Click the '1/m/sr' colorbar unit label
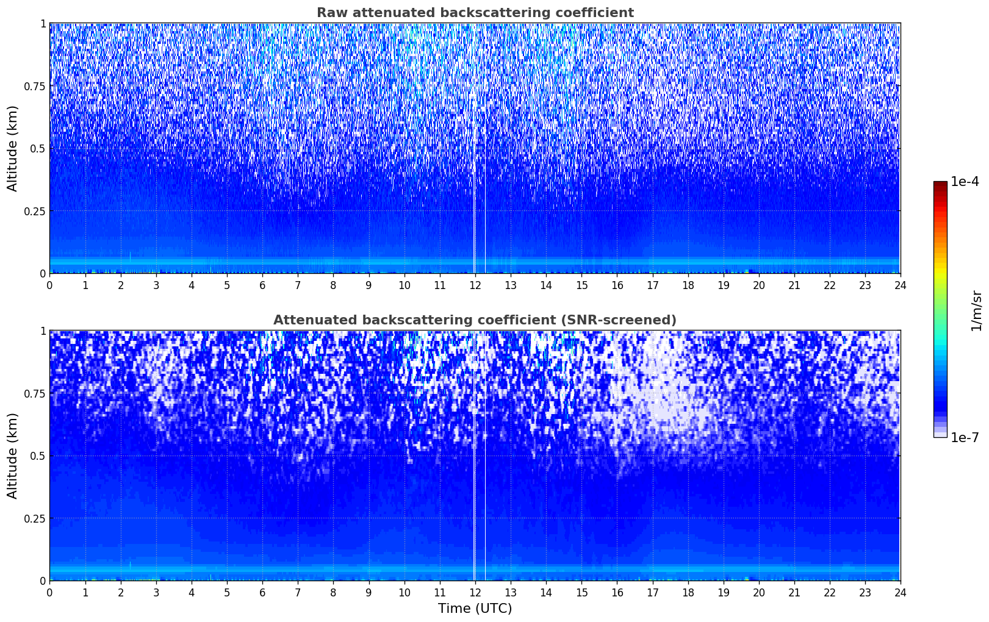 tap(977, 310)
